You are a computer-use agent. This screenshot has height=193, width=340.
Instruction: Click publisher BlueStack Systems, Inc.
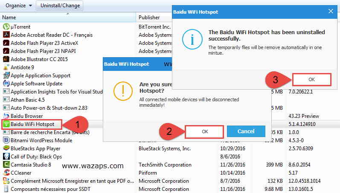(x=165, y=149)
